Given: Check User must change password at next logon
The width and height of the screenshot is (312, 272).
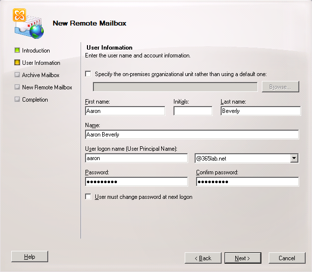Looking at the screenshot, I should click(88, 197).
